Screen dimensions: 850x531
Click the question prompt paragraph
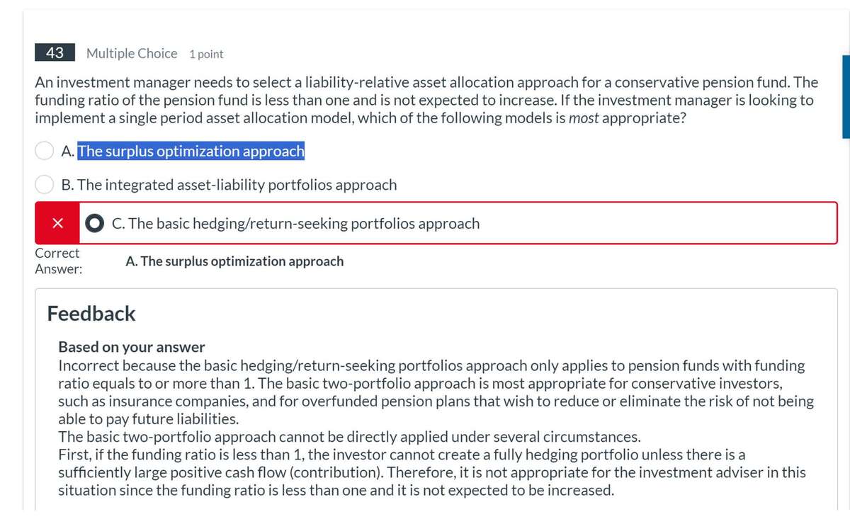(425, 100)
